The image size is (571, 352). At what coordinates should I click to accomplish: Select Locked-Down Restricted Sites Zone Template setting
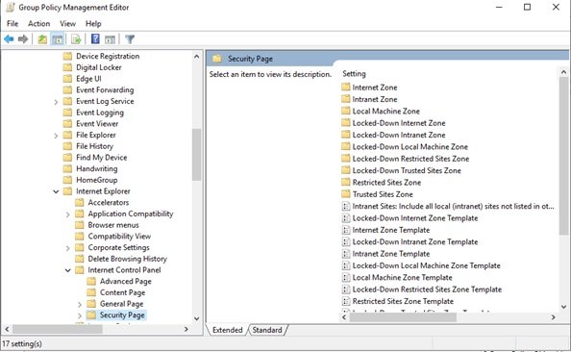click(427, 289)
